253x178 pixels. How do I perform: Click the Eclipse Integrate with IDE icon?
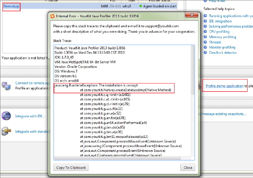pos(6,116)
